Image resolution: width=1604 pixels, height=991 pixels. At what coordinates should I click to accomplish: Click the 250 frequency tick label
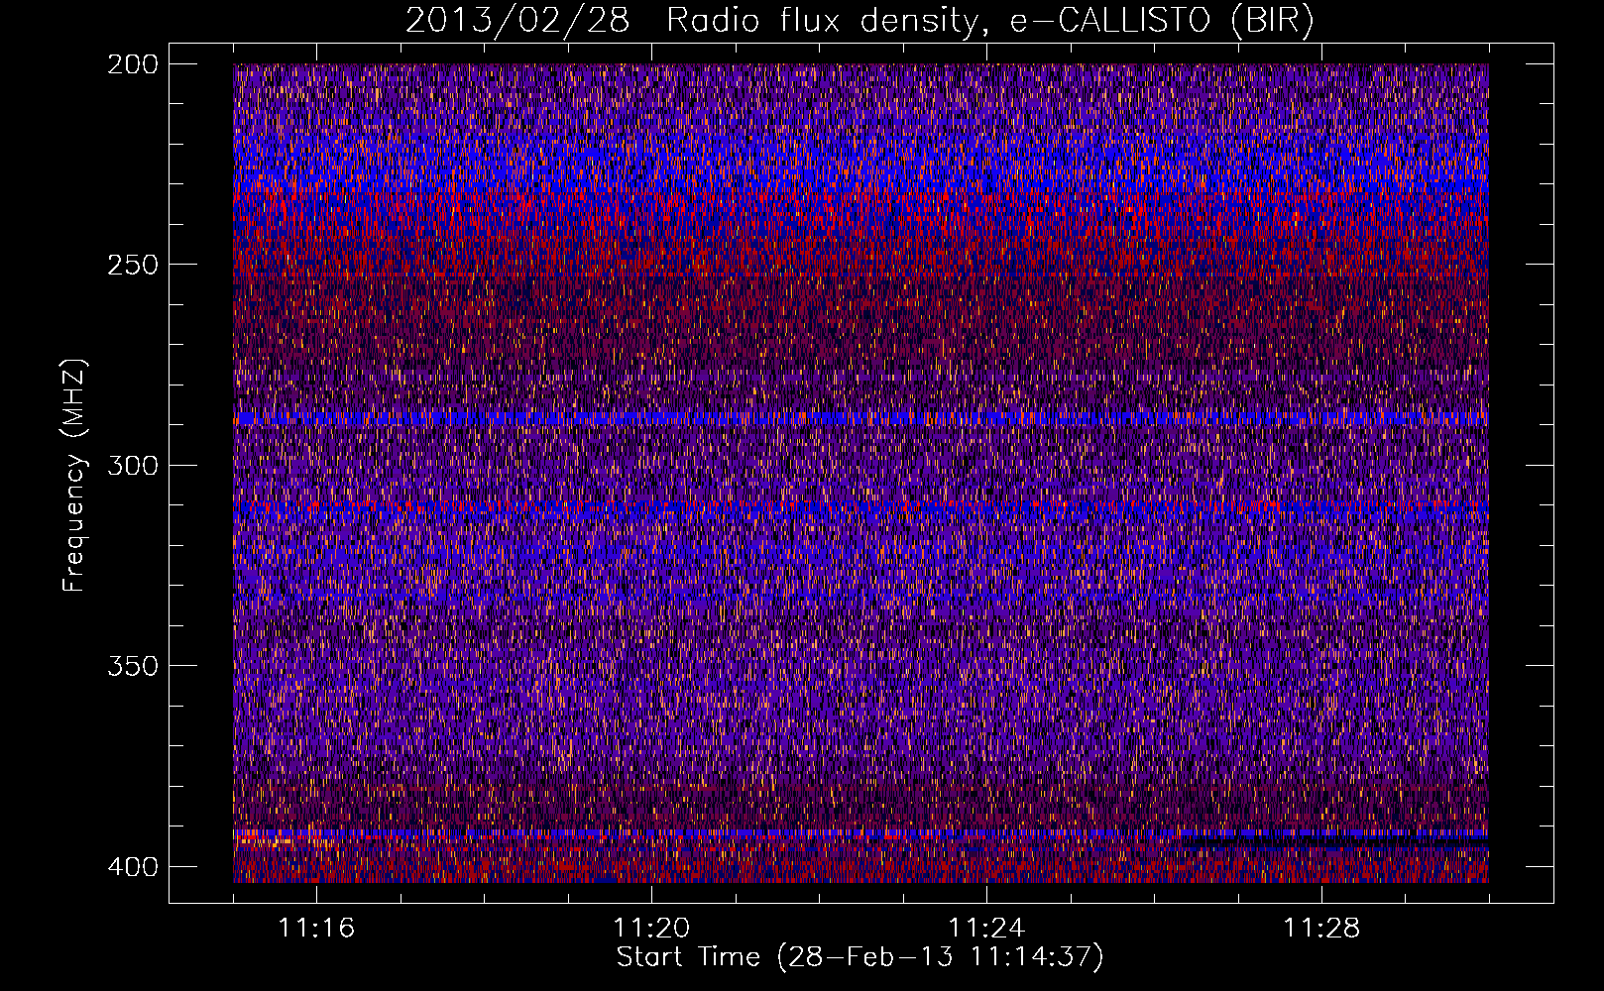[x=132, y=265]
